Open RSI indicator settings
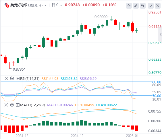162x139 pixels. tap(12, 78)
